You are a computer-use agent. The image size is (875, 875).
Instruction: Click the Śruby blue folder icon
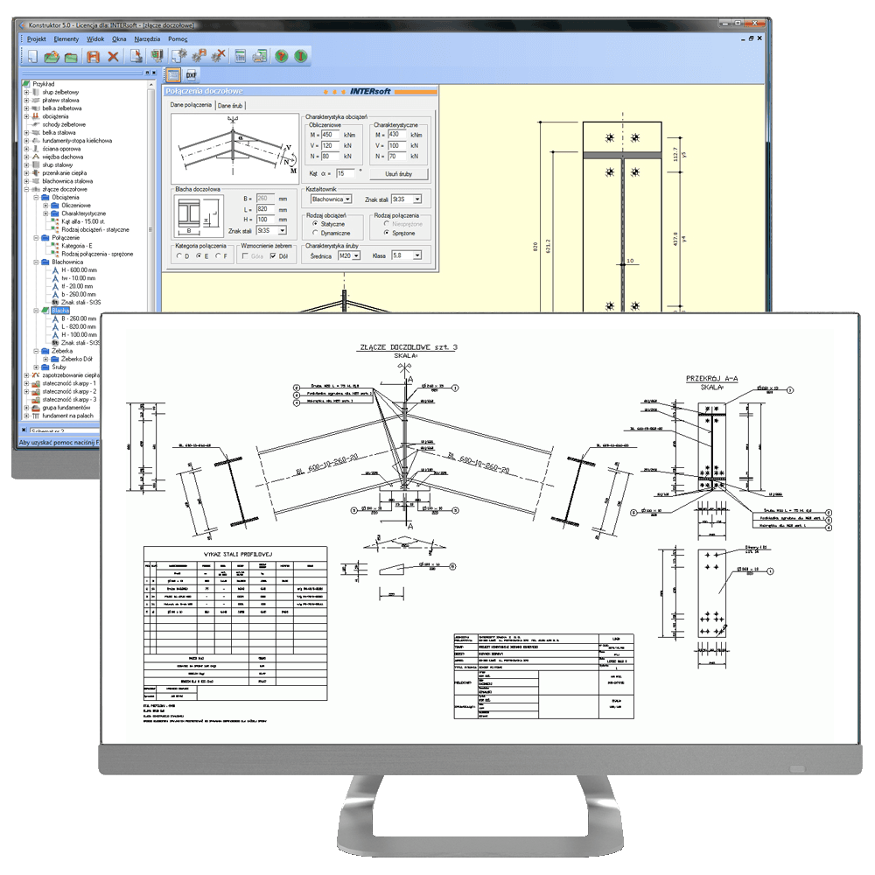45,367
